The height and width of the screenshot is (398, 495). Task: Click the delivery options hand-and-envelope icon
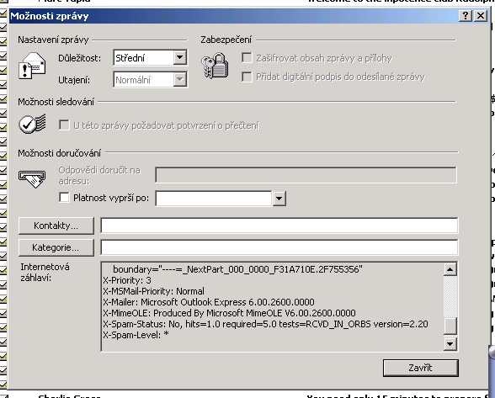point(32,179)
